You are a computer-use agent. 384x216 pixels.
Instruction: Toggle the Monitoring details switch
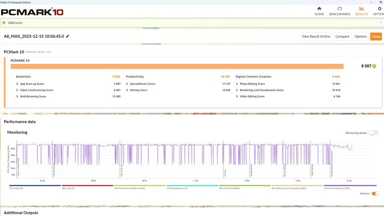373,133
